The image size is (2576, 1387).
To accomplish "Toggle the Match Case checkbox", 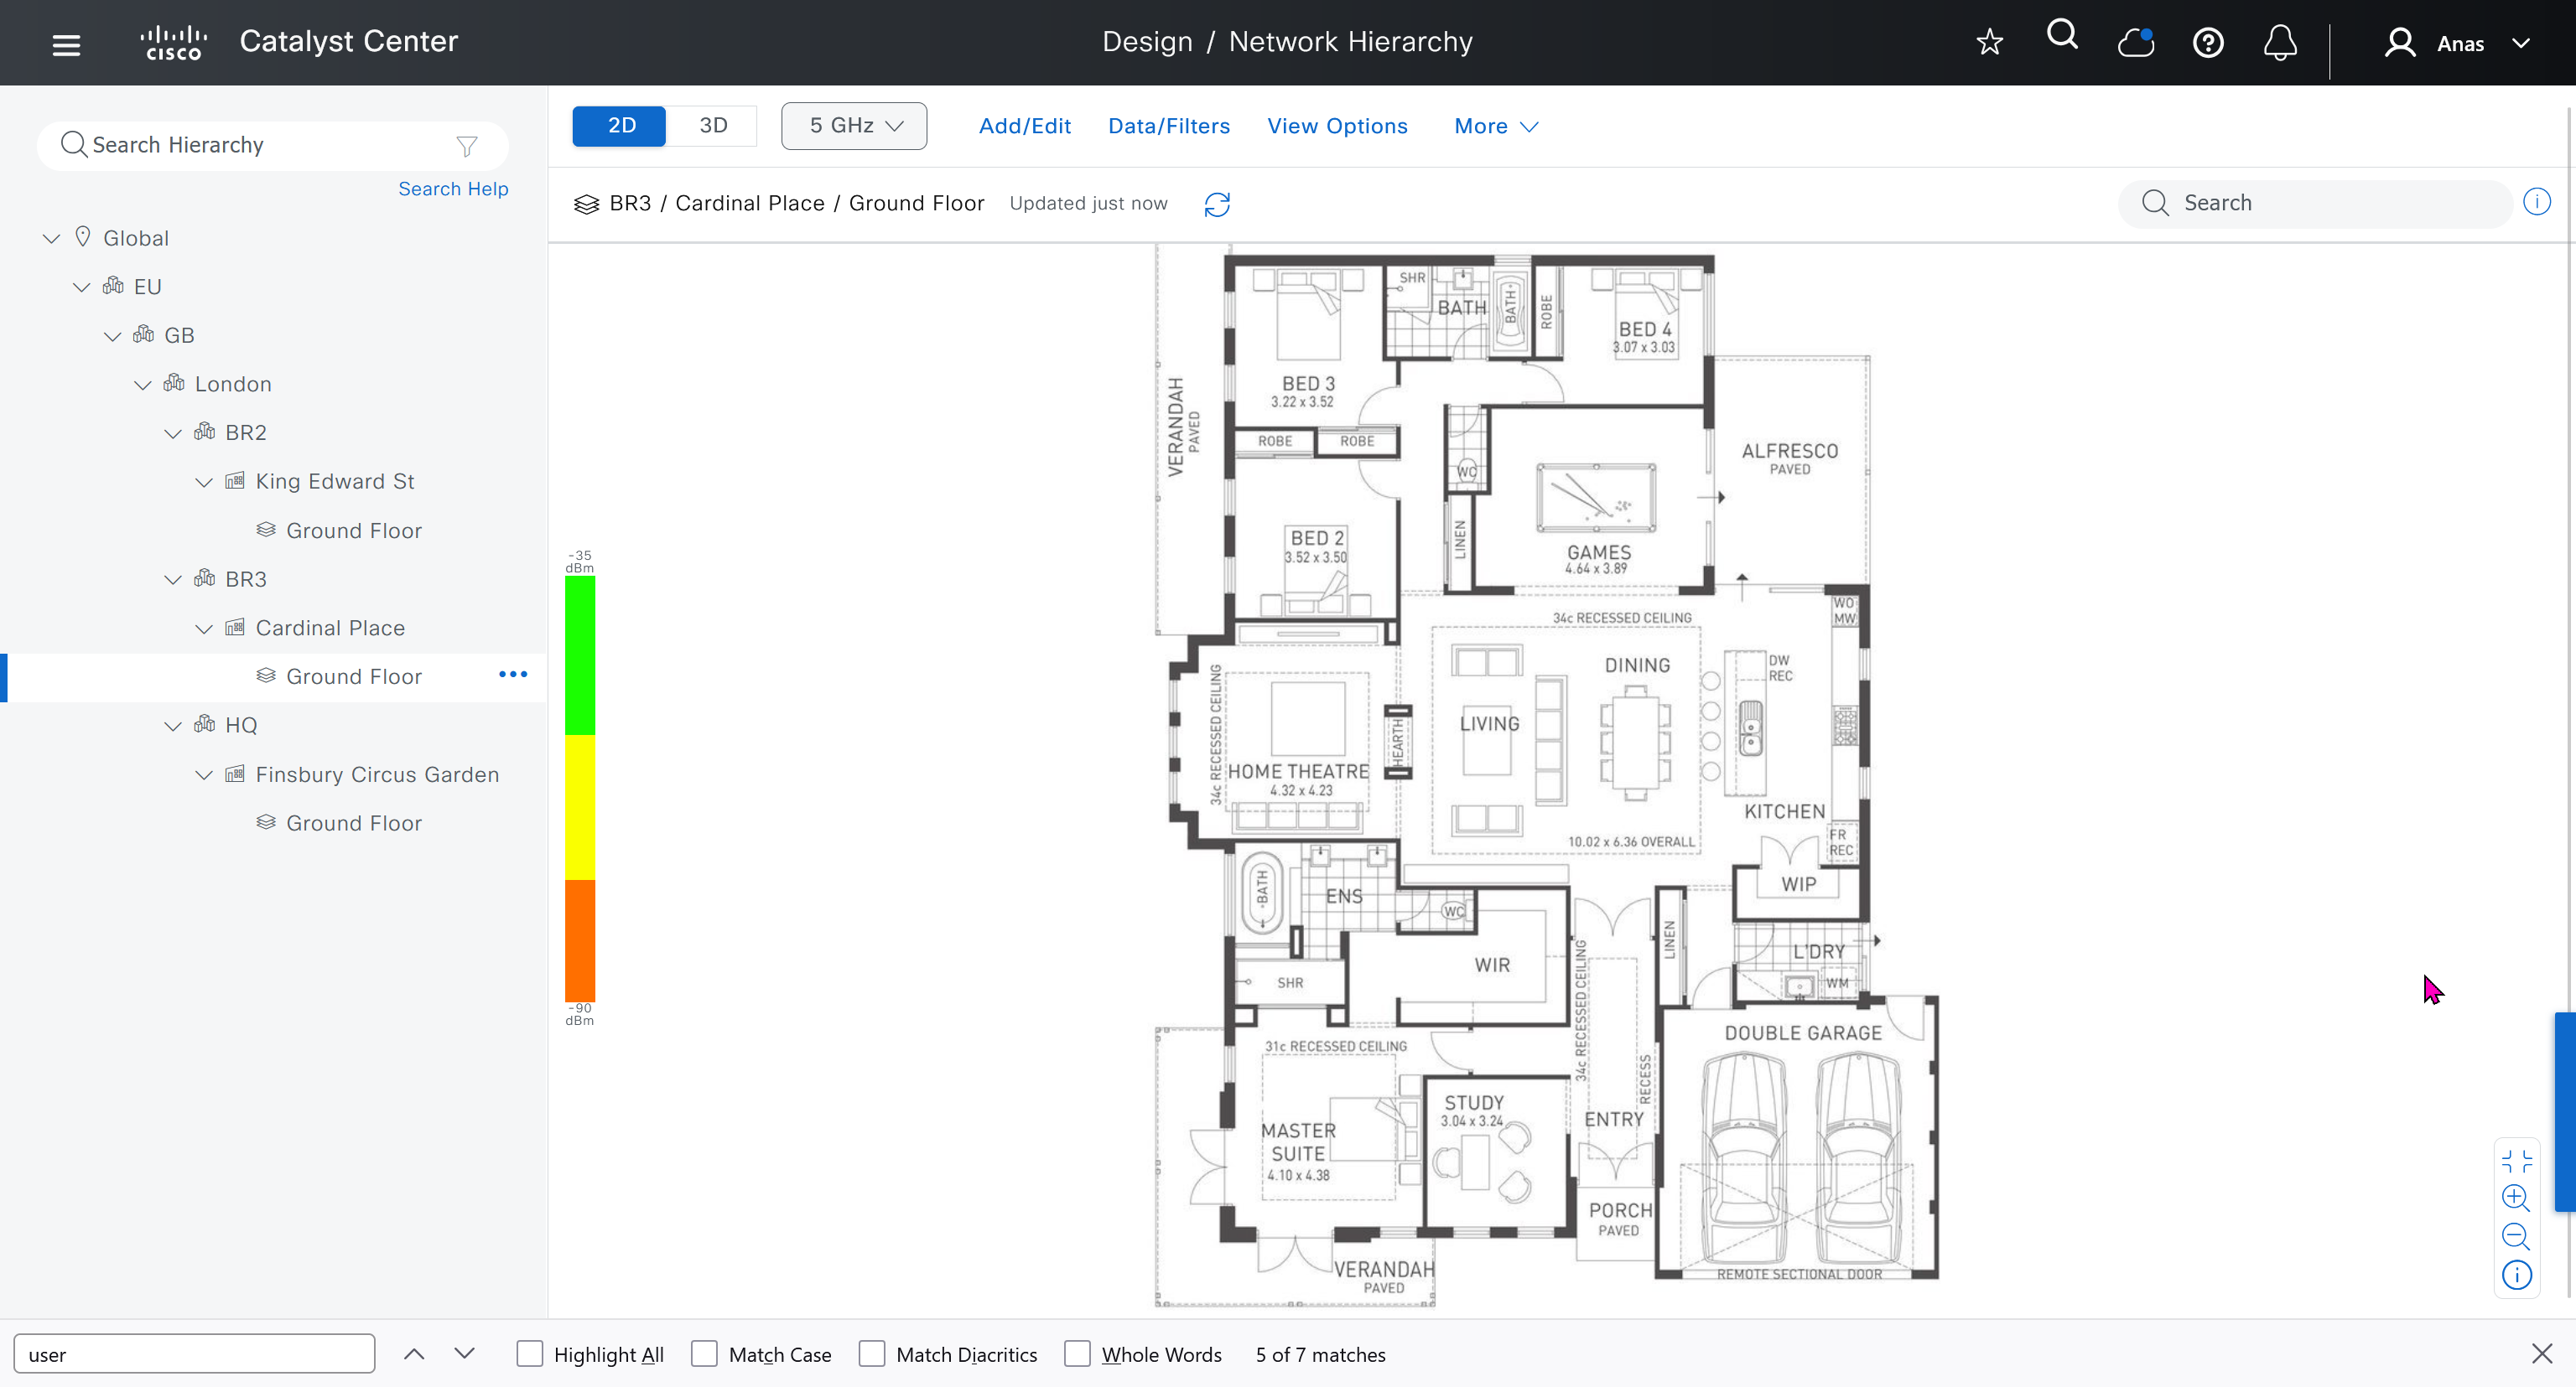I will pos(704,1354).
